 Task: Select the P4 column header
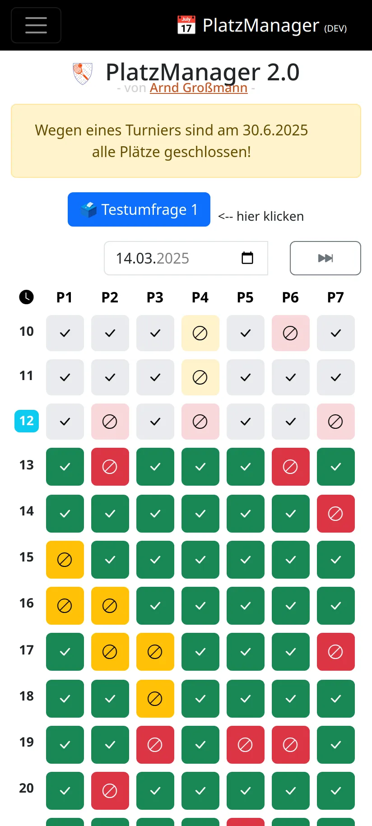point(200,297)
